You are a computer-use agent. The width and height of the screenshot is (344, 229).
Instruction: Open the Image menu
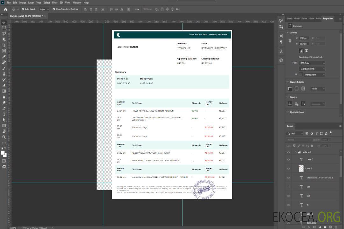(x=22, y=3)
